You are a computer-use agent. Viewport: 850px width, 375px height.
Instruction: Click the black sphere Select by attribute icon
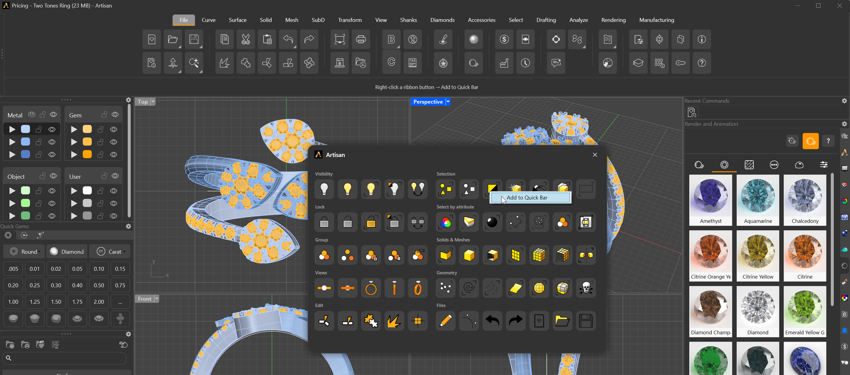coord(492,222)
